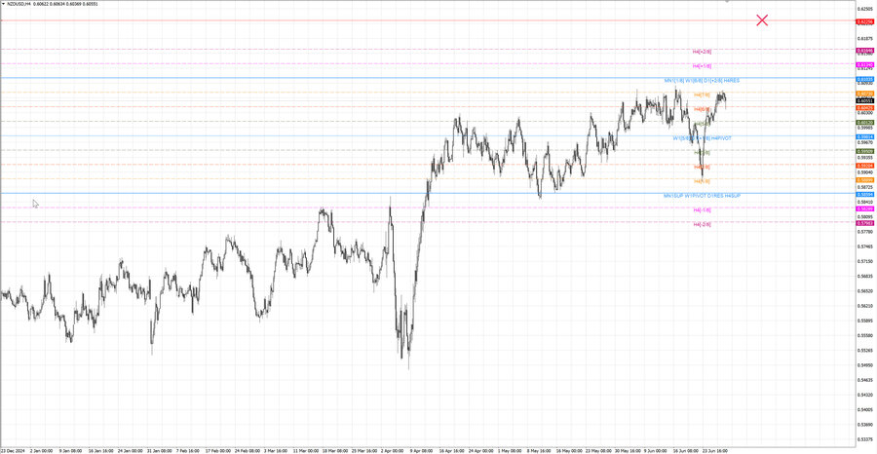Click the MN1[1/8] W1[8/8] D1[+2/8] H4RES label

coord(702,81)
